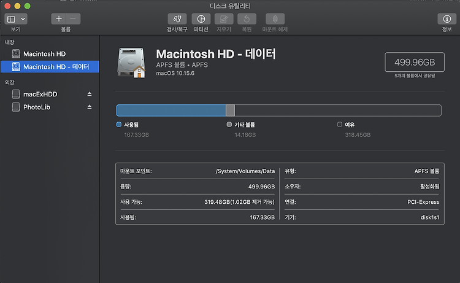Select Macintosh HD - 데이터 volume in sidebar

point(50,67)
